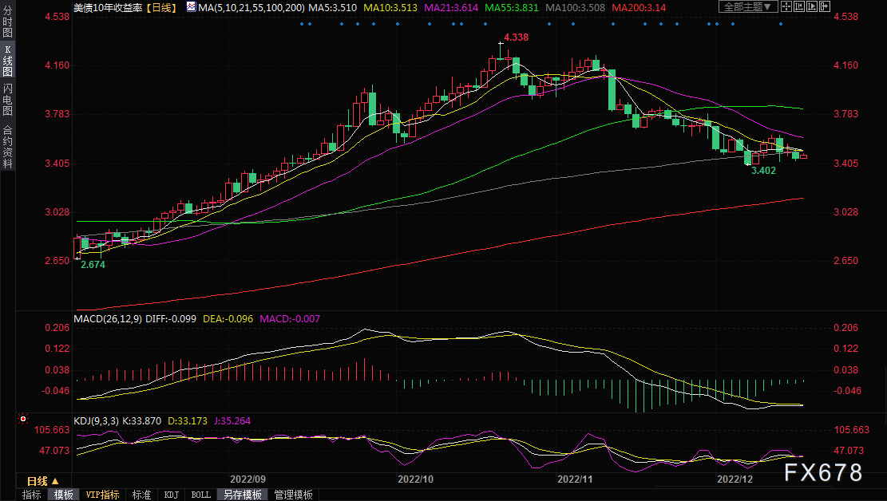Click the MA indicator chart icon
The image size is (887, 501).
pyautogui.click(x=190, y=6)
